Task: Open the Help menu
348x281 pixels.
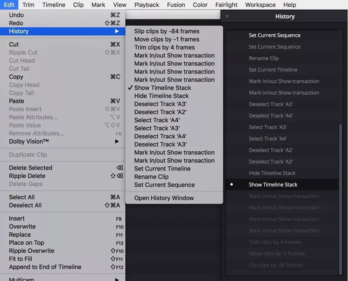Action: 290,5
